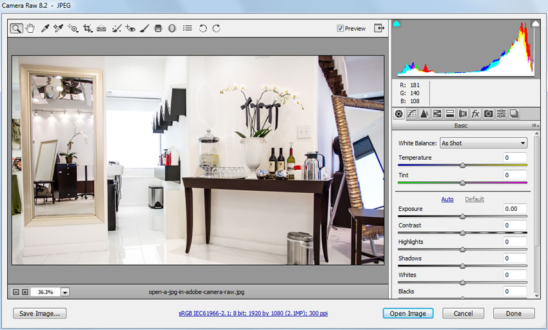Open the Snapshots tab
Screen dimensions: 548x330
pyautogui.click(x=514, y=113)
